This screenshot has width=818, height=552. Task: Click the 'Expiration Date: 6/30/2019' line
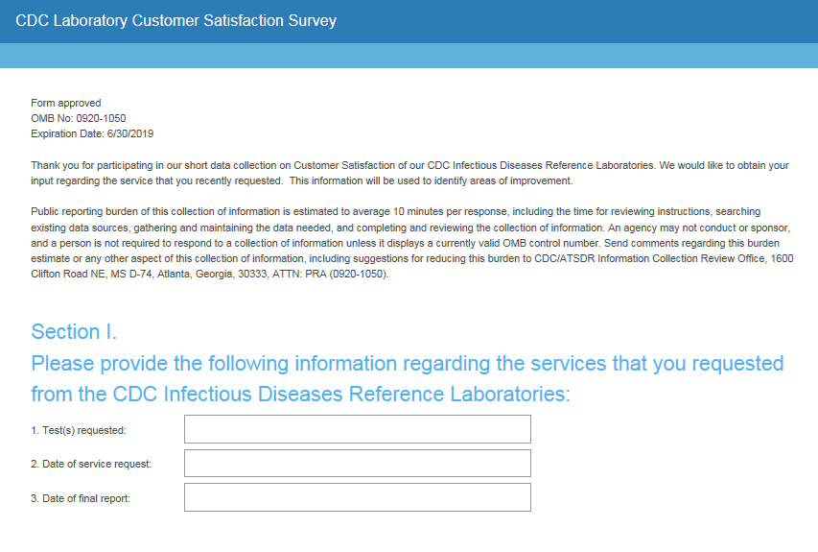(x=92, y=133)
